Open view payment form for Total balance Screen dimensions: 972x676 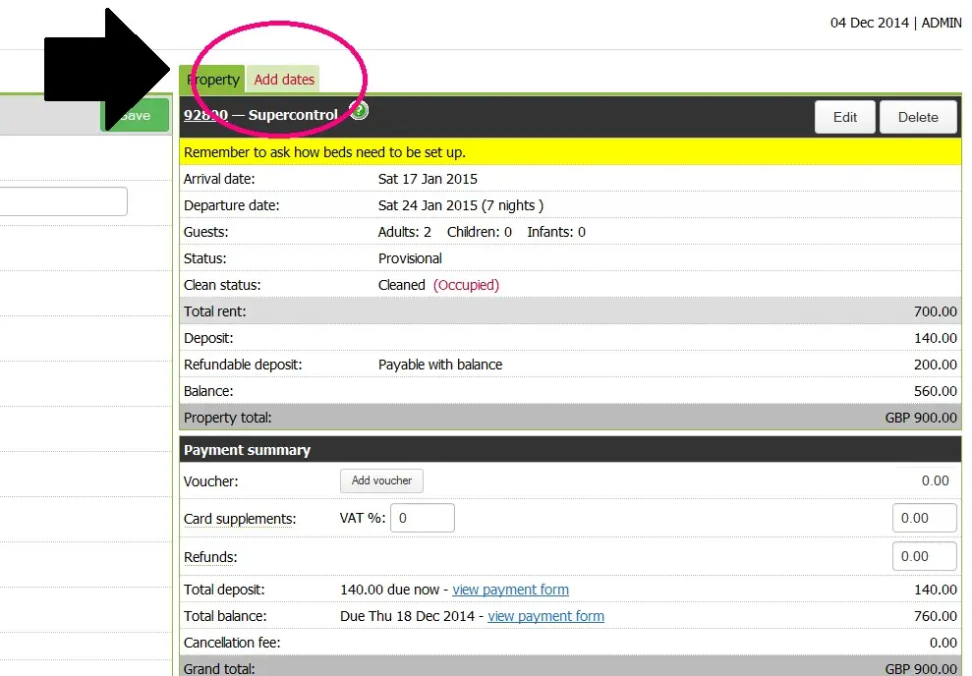tap(545, 616)
